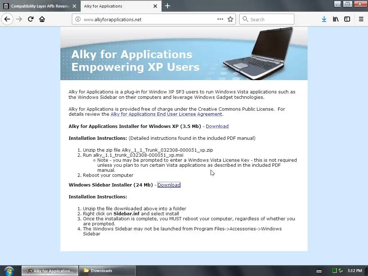Image resolution: width=368 pixels, height=276 pixels.
Task: Open the End User License Agreement link
Action: [x=166, y=114]
